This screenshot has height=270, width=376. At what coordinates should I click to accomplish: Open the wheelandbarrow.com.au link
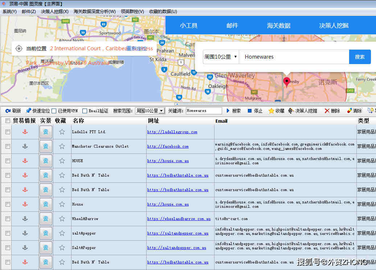pos(179,219)
